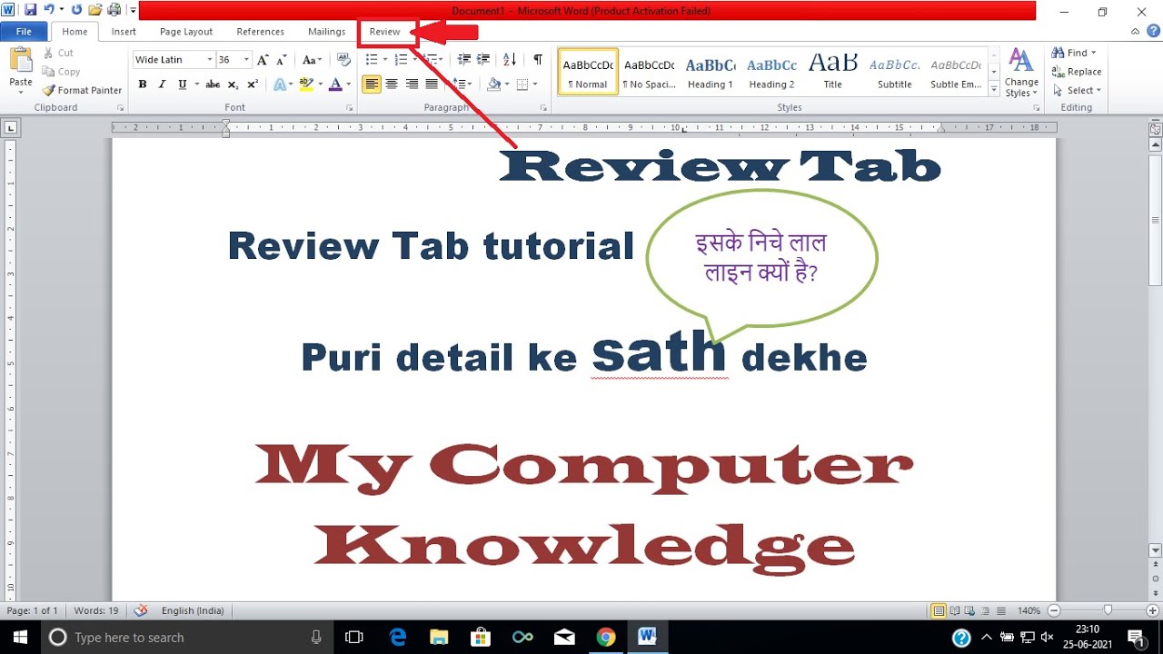Image resolution: width=1163 pixels, height=654 pixels.
Task: Click the Quick Print icon
Action: point(114,10)
